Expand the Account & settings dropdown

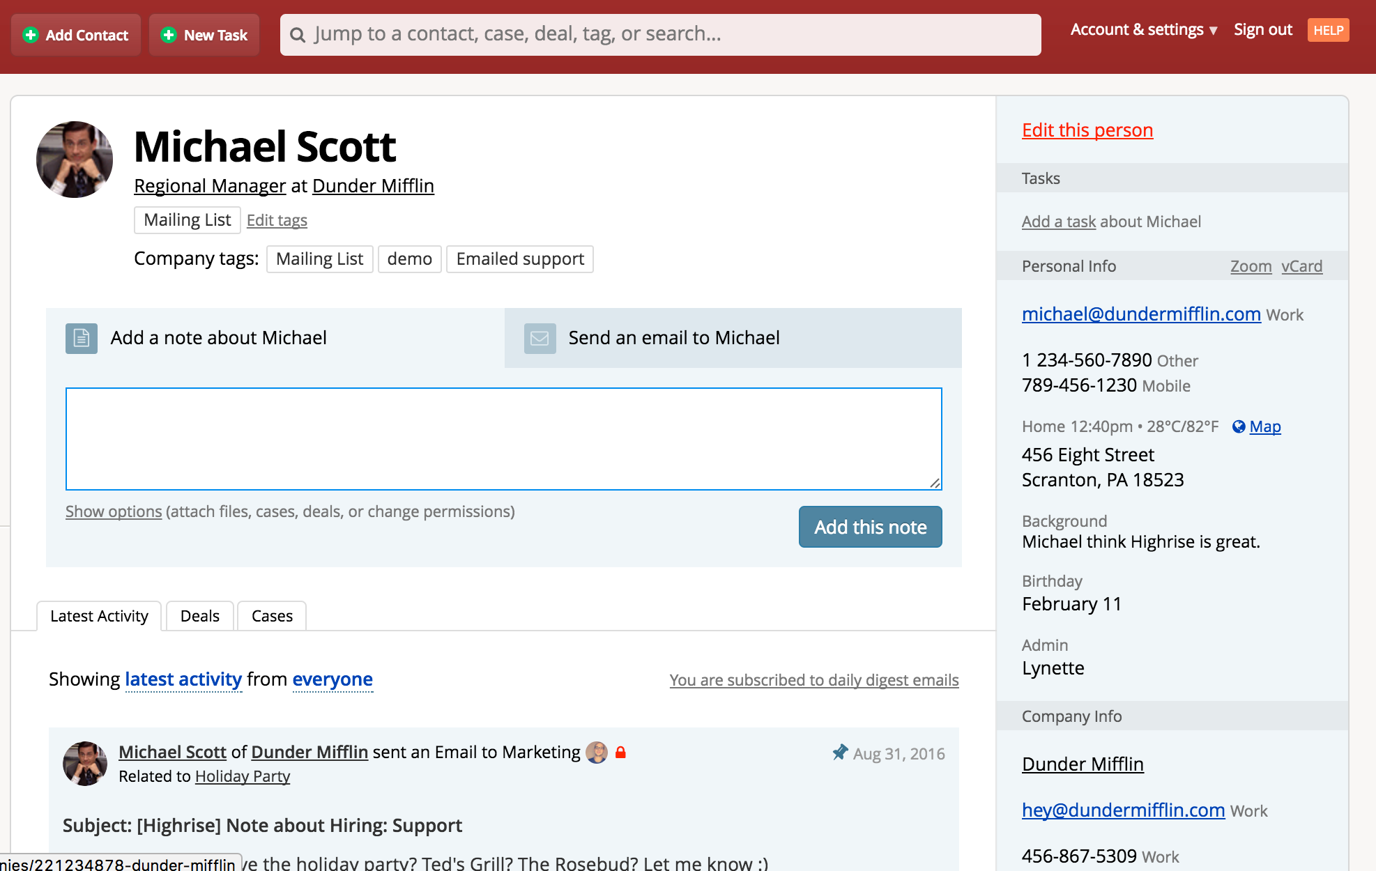click(x=1144, y=30)
